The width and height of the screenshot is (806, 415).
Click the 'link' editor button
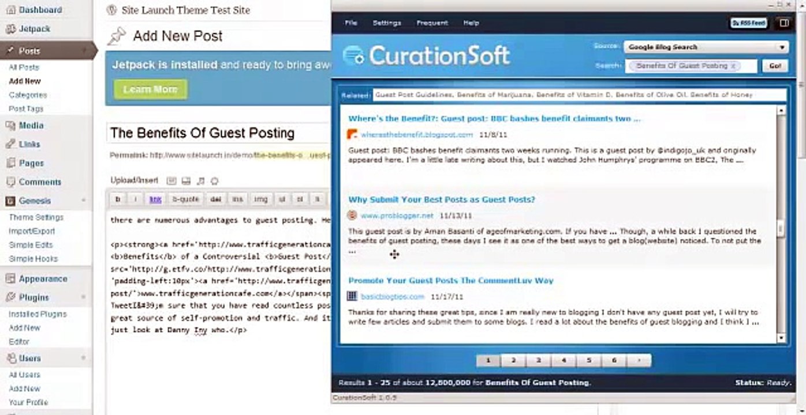pos(155,199)
